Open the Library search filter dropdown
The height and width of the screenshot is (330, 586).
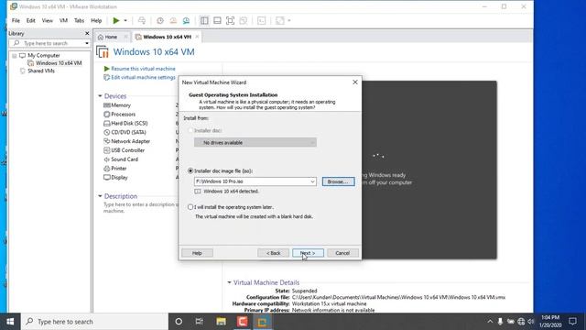pos(87,43)
